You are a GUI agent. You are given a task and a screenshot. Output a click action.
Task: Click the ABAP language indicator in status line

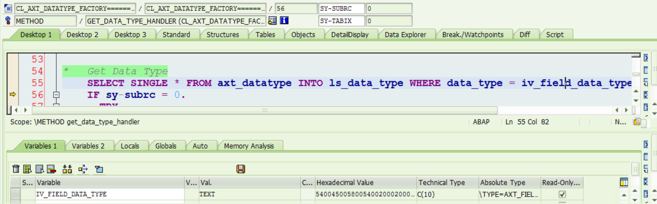(481, 122)
